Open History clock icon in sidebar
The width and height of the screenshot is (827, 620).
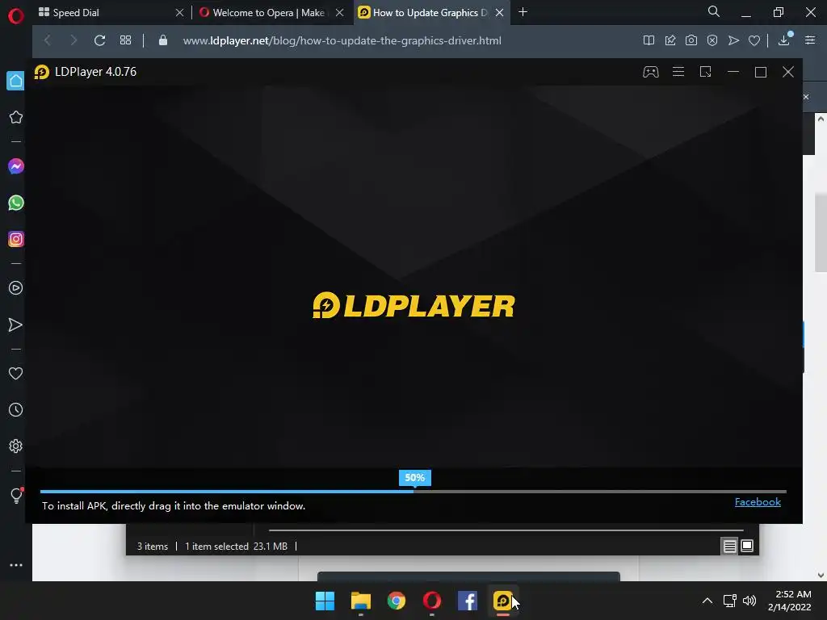tap(16, 409)
